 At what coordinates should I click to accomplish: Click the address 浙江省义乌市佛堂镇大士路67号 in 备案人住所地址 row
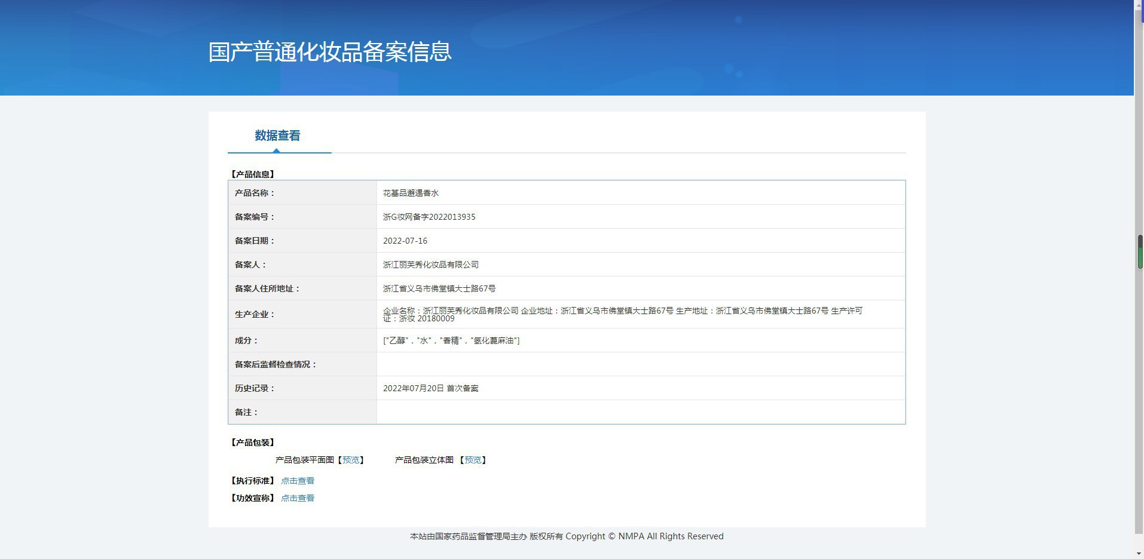click(439, 288)
